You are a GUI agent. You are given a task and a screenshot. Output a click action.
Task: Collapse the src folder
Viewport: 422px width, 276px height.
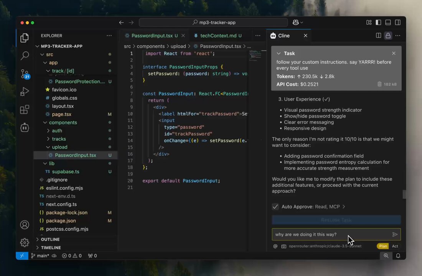(42, 54)
